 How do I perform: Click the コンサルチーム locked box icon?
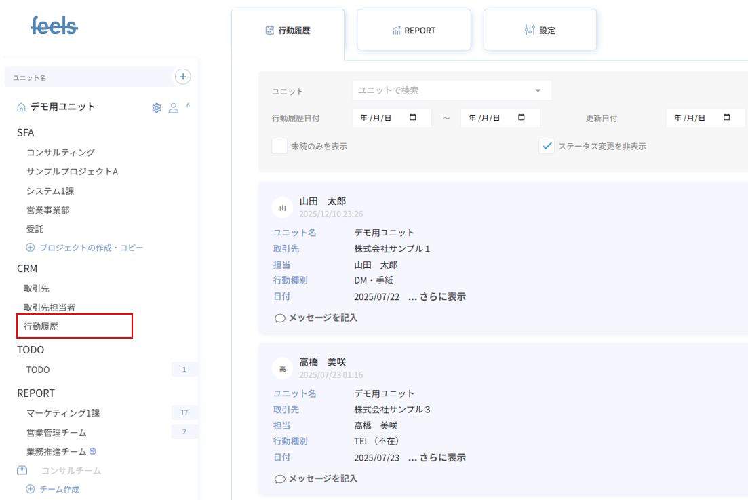pyautogui.click(x=22, y=470)
